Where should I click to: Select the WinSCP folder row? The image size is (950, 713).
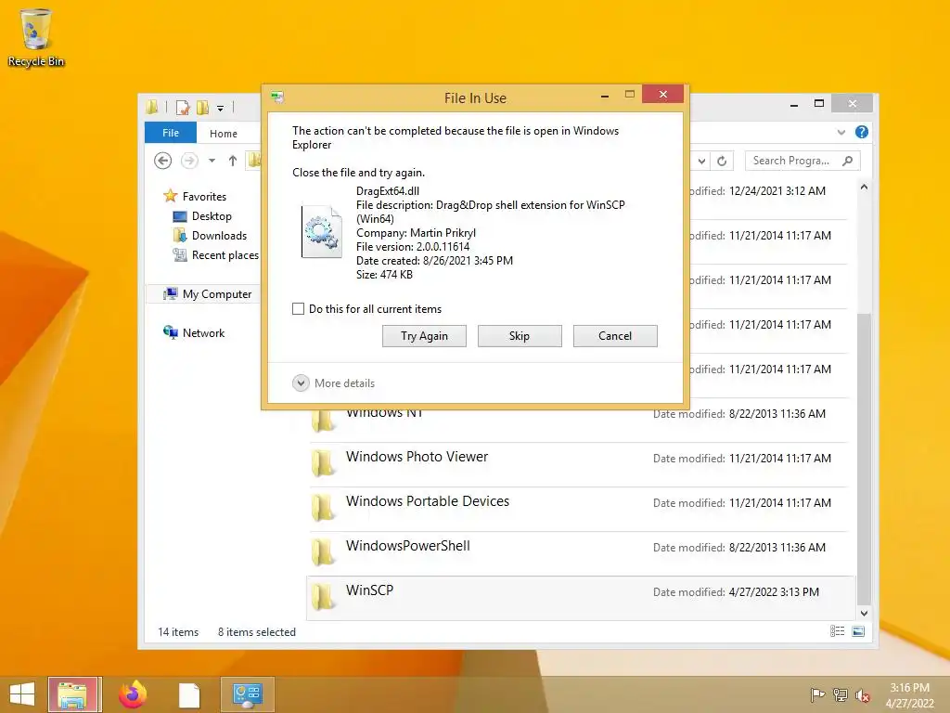[x=580, y=599]
